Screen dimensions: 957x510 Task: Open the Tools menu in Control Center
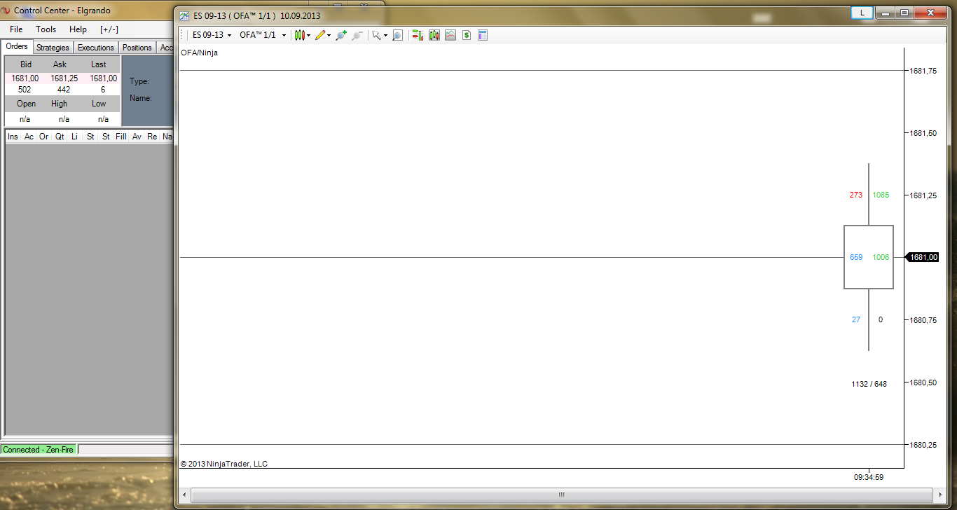[46, 29]
